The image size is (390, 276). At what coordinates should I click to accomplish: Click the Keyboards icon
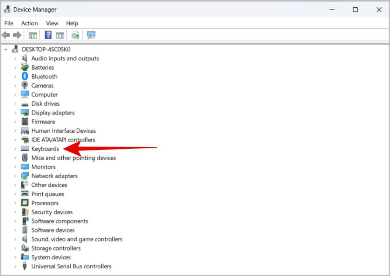25,148
